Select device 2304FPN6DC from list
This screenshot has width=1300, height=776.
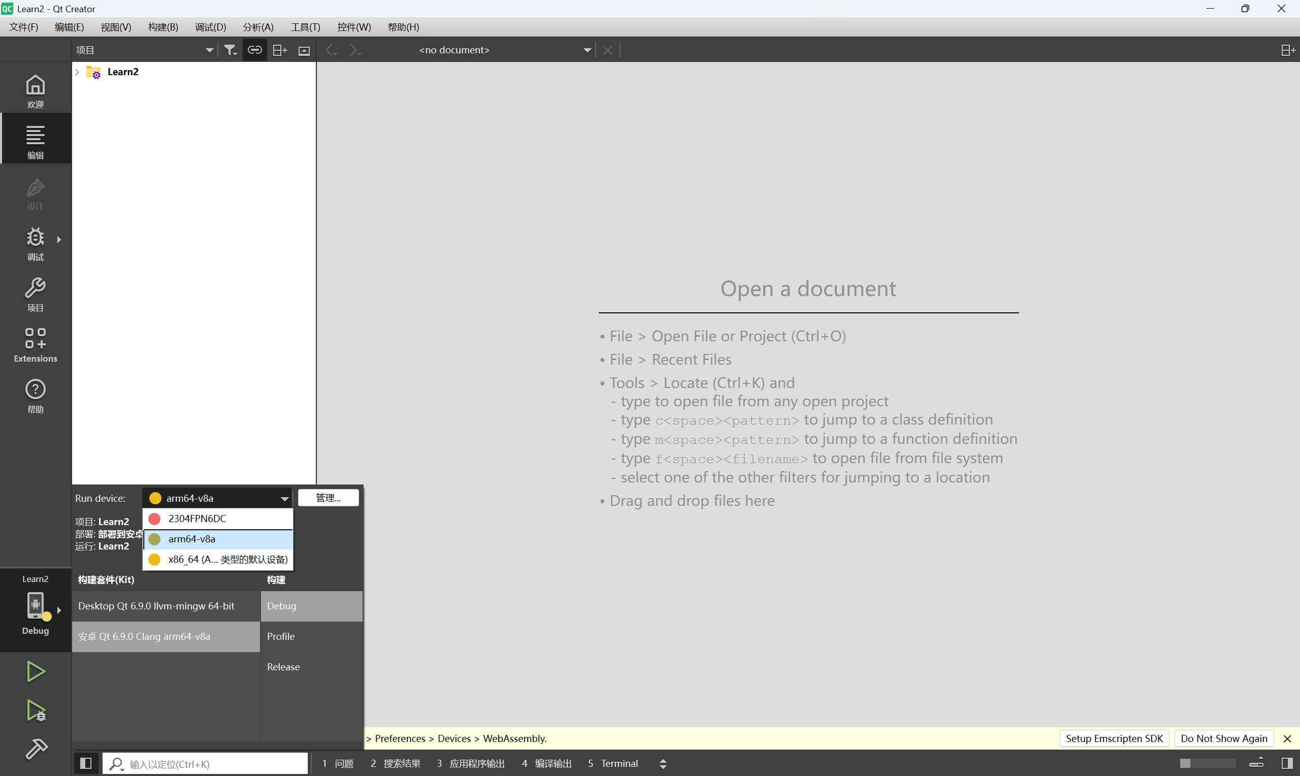(217, 519)
